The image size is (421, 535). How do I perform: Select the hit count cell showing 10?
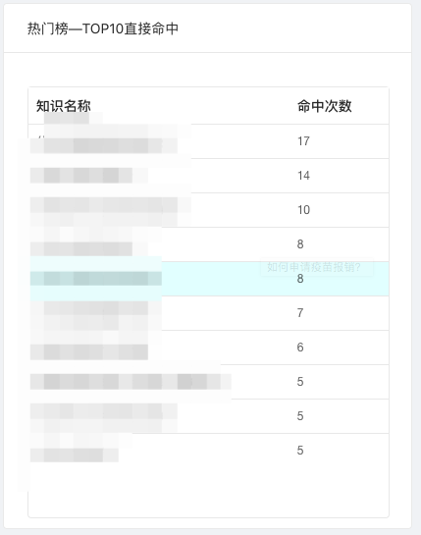[303, 210]
